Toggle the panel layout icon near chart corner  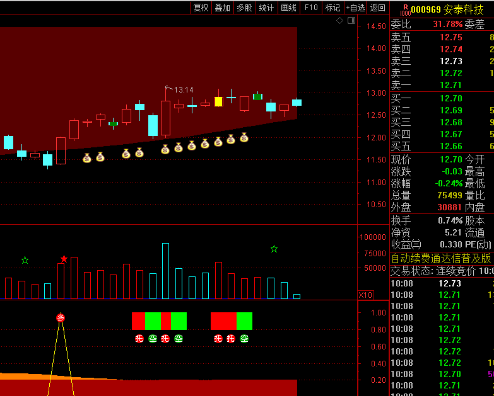(351, 20)
